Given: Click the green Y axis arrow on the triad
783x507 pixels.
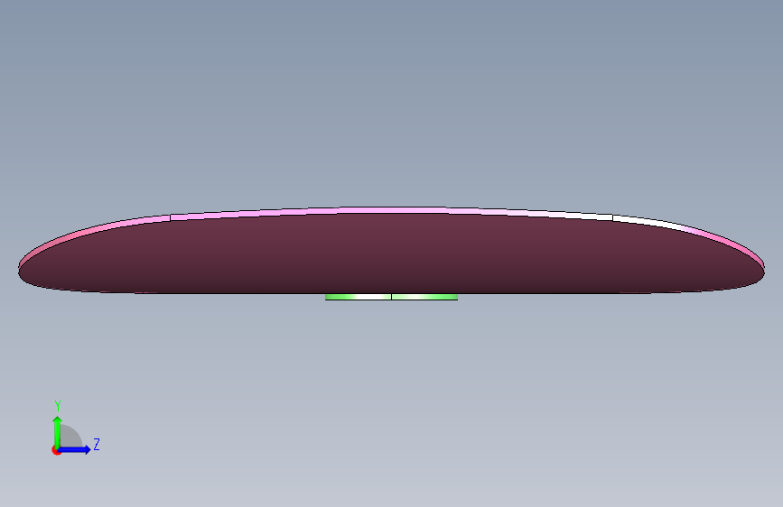Looking at the screenshot, I should pos(58,432).
